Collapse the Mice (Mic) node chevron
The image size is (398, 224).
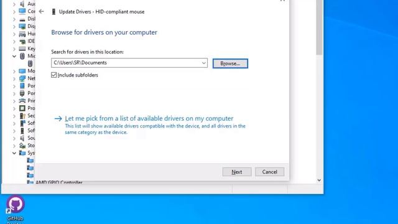tap(14, 56)
